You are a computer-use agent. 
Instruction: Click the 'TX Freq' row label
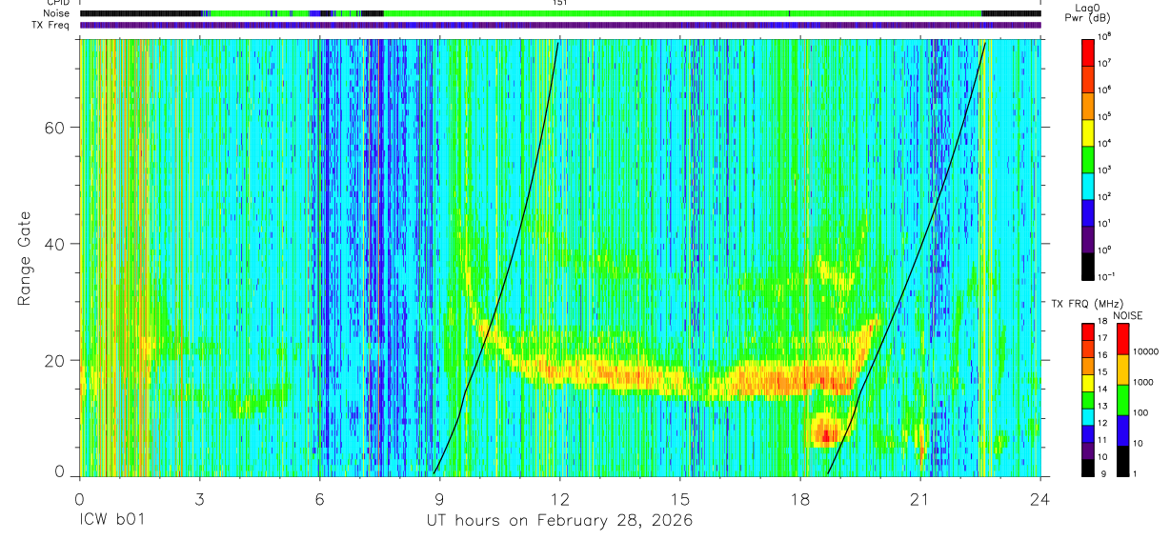51,25
